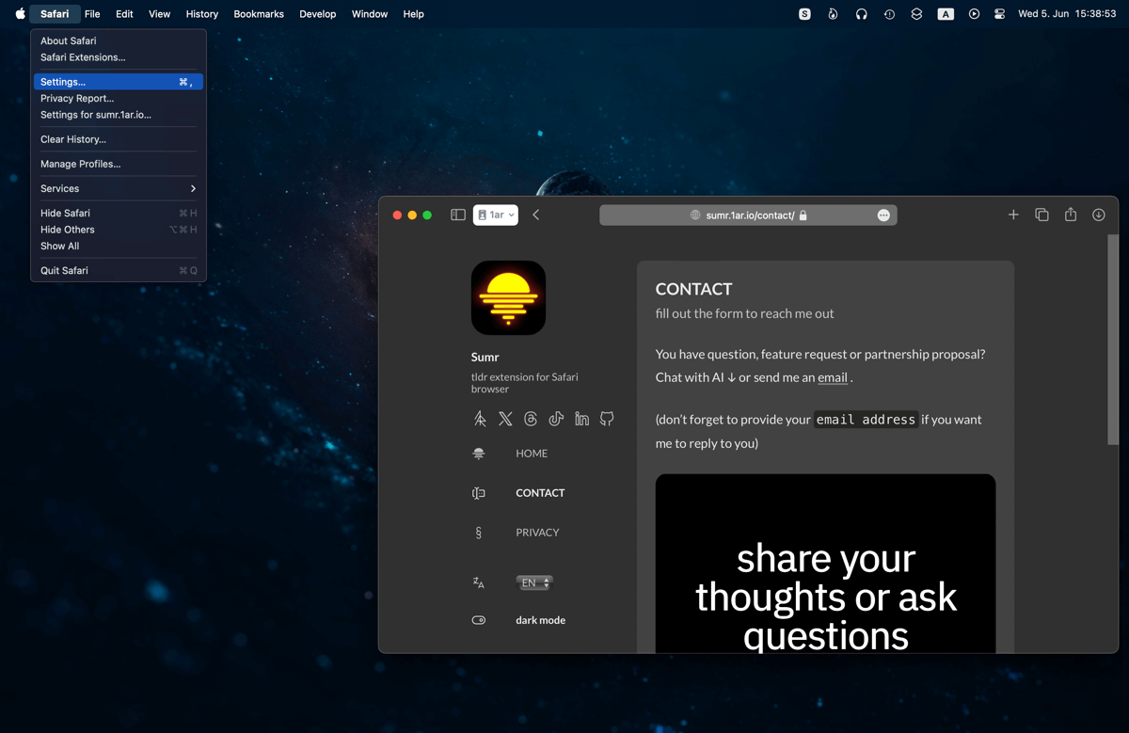Expand the Services submenu
Image resolution: width=1129 pixels, height=733 pixels.
tap(118, 188)
